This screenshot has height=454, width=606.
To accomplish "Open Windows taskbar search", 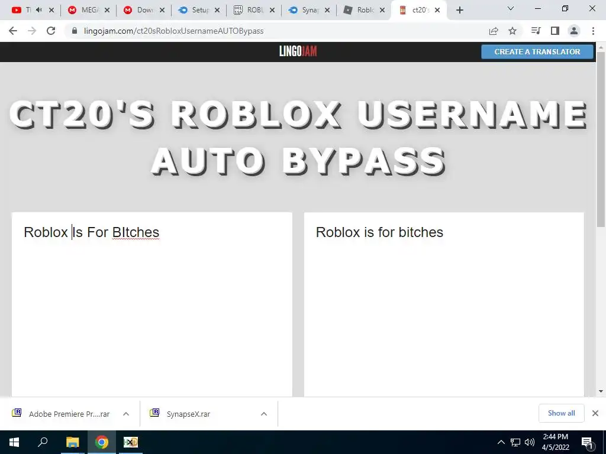I will (x=43, y=442).
